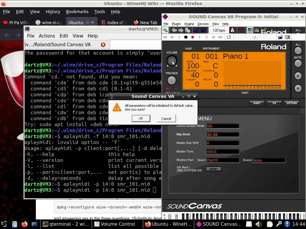Click the plugin tool icon at toolbar start

166,30
